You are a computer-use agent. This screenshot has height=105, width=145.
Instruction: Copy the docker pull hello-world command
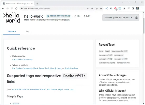[136, 18]
